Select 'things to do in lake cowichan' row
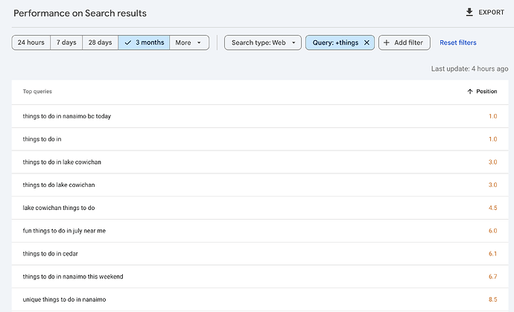Viewport: 514px width, 312px height. click(x=62, y=162)
